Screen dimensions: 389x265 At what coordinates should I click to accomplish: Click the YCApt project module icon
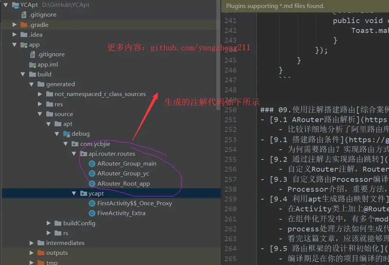click(x=16, y=5)
